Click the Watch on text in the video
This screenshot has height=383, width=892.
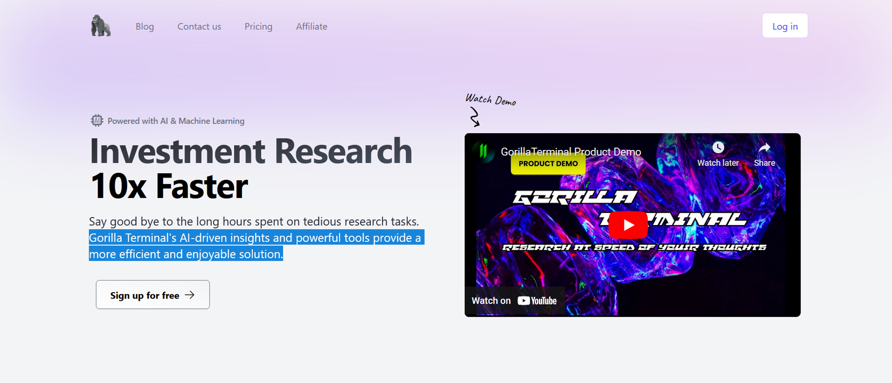click(x=491, y=301)
